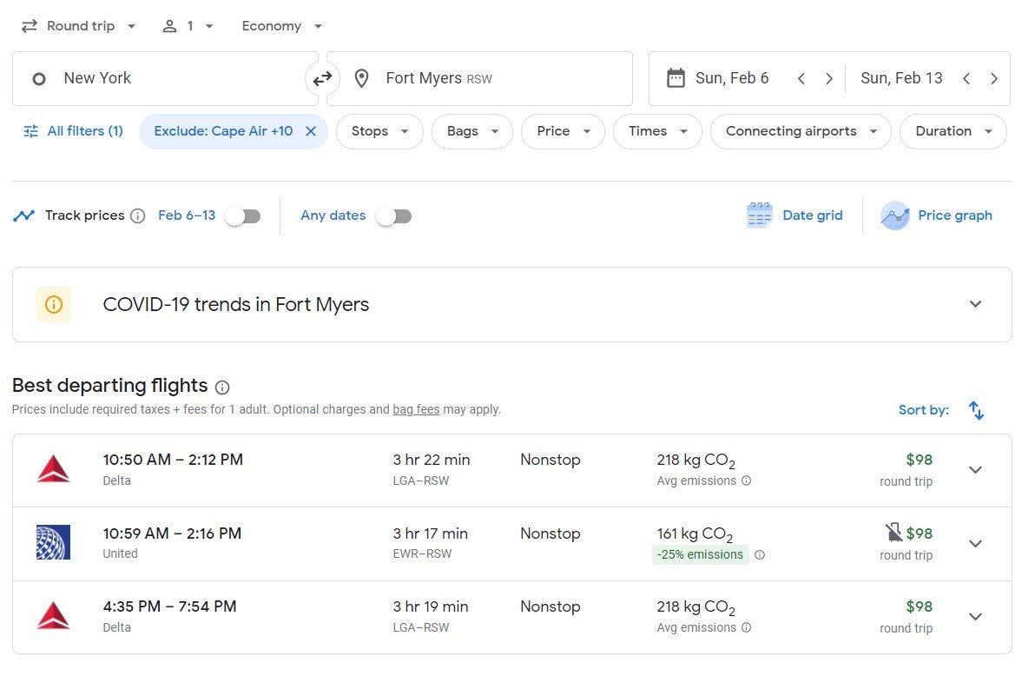Click the sort order arrows icon
Screen dimensions: 1022x676
[x=976, y=410]
